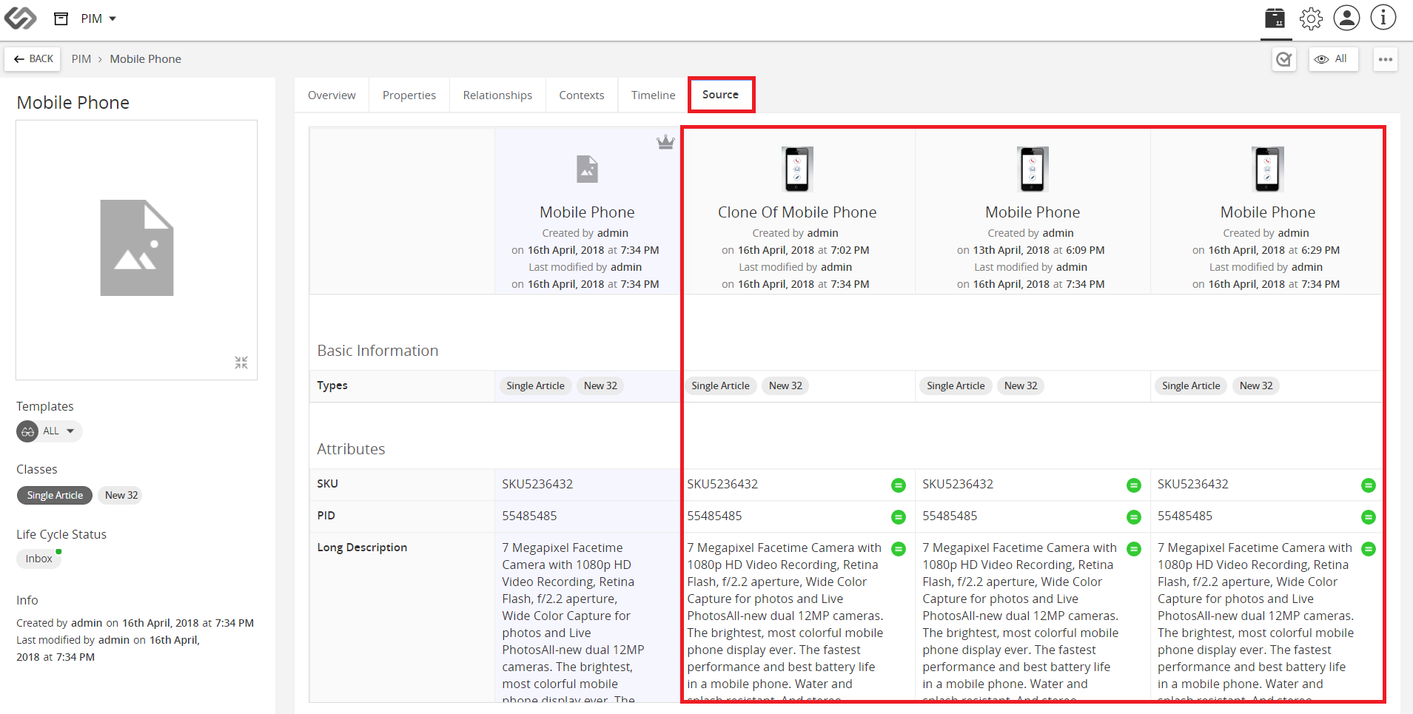Open Clone Of Mobile Phone title

(797, 212)
